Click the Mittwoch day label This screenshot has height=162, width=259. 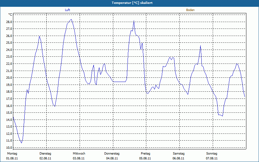79,154
